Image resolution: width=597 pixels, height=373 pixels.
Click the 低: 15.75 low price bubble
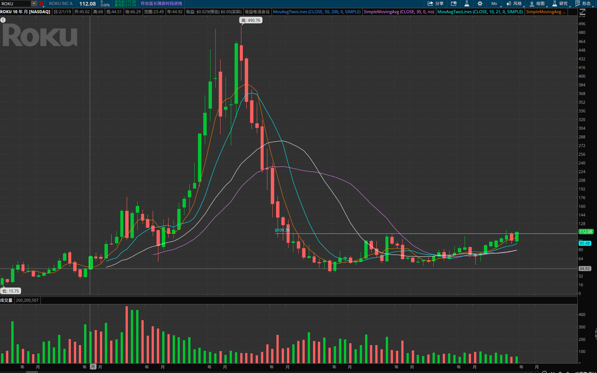coord(10,291)
